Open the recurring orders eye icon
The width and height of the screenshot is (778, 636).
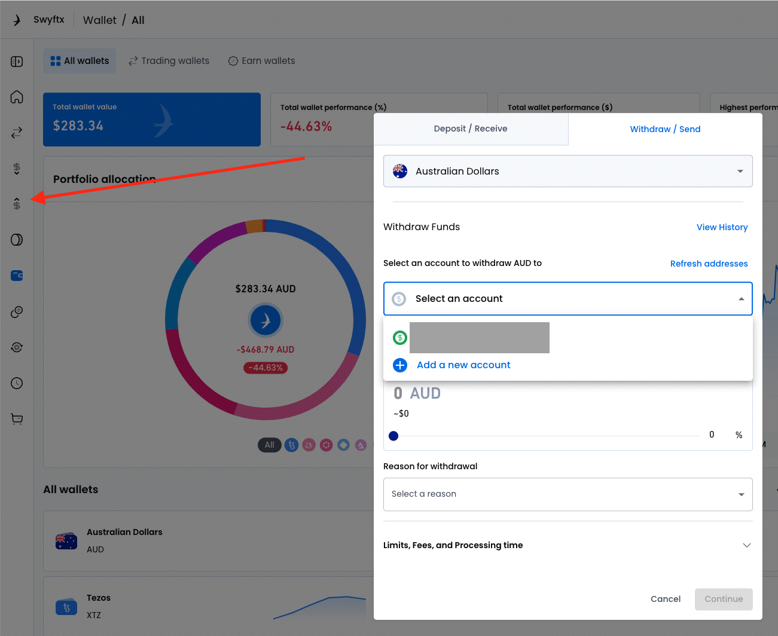pos(17,347)
